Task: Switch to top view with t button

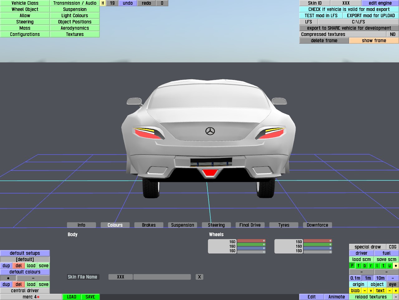Action: point(383,266)
